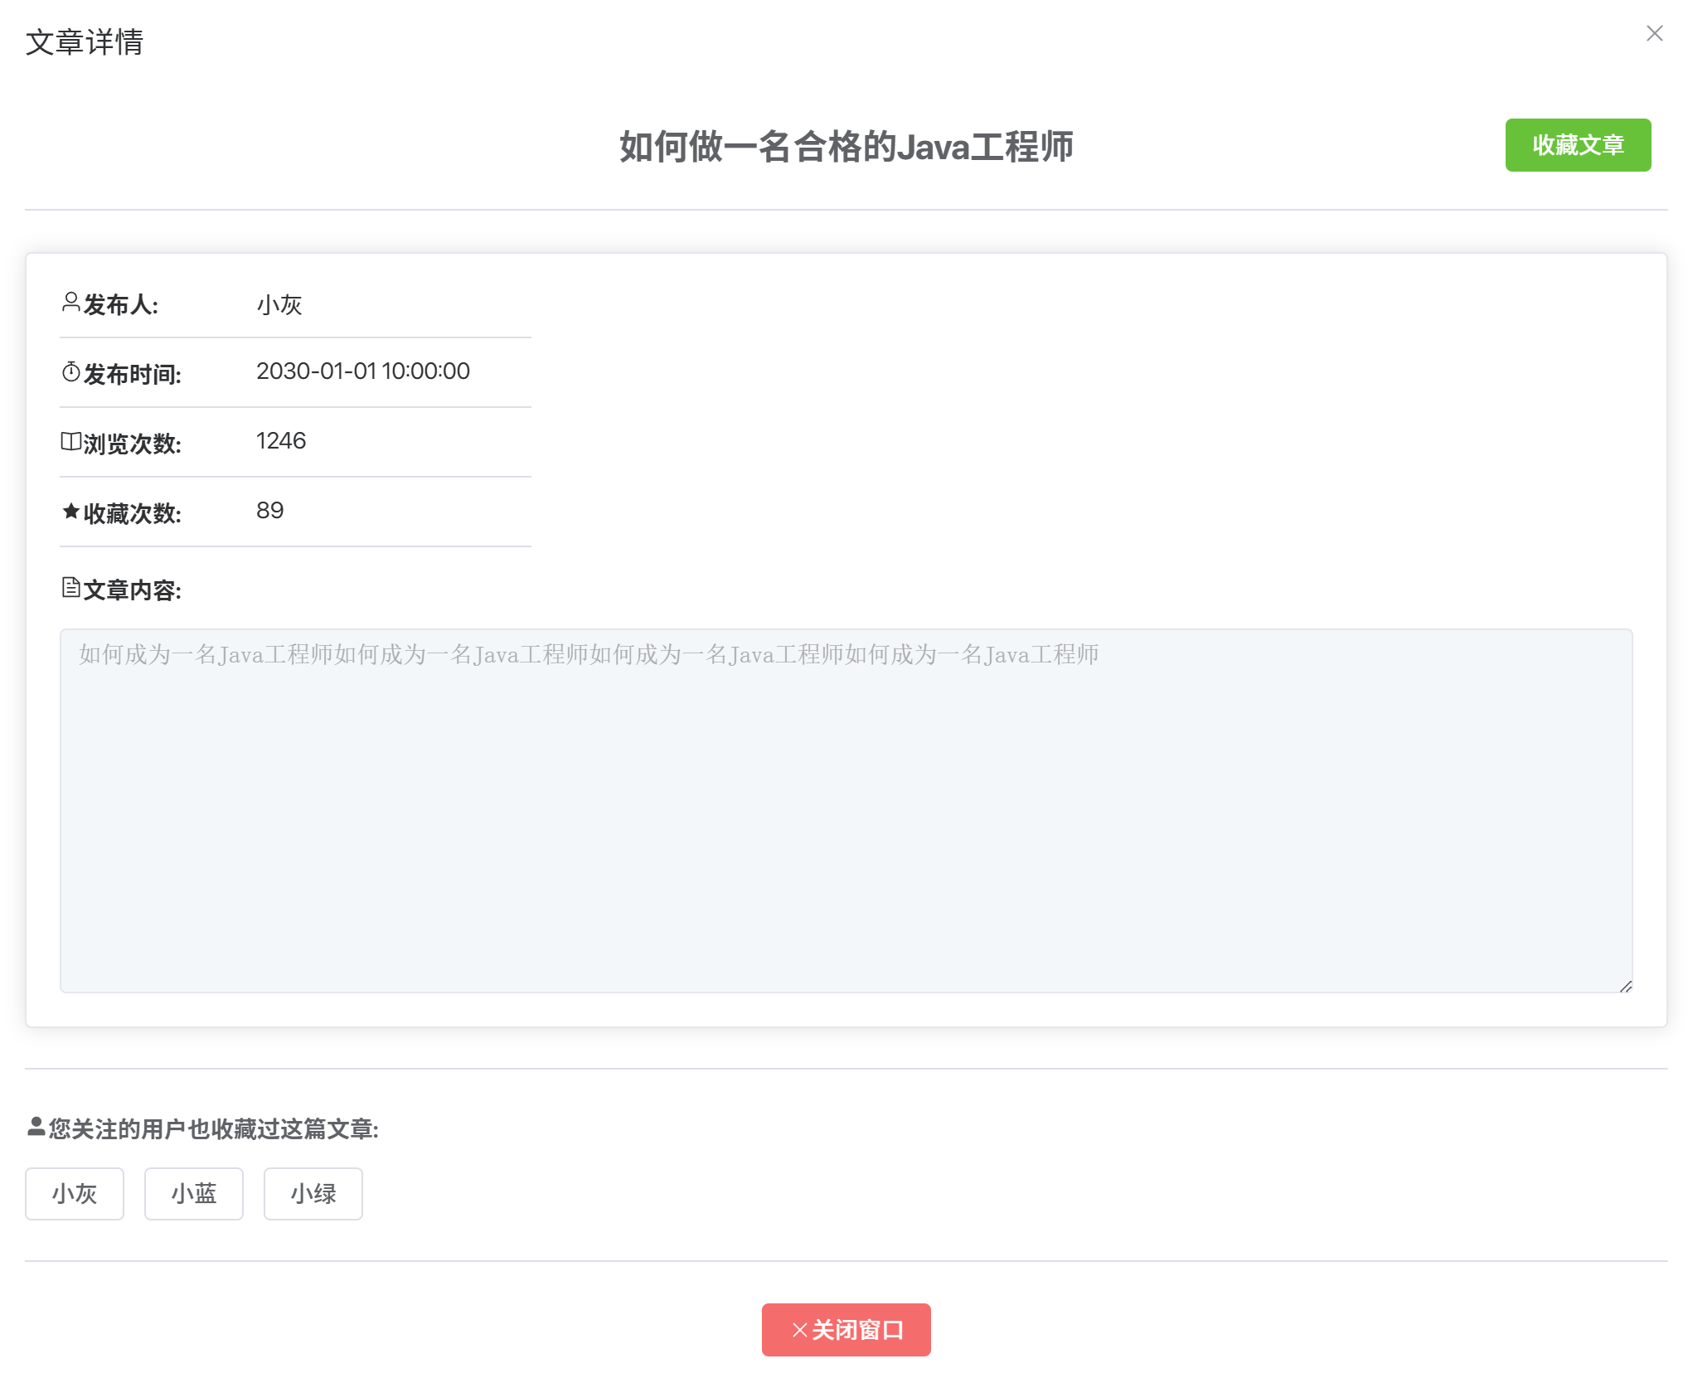1693x1378 pixels.
Task: Click the book icon beside 浏览次数
Action: coord(70,442)
